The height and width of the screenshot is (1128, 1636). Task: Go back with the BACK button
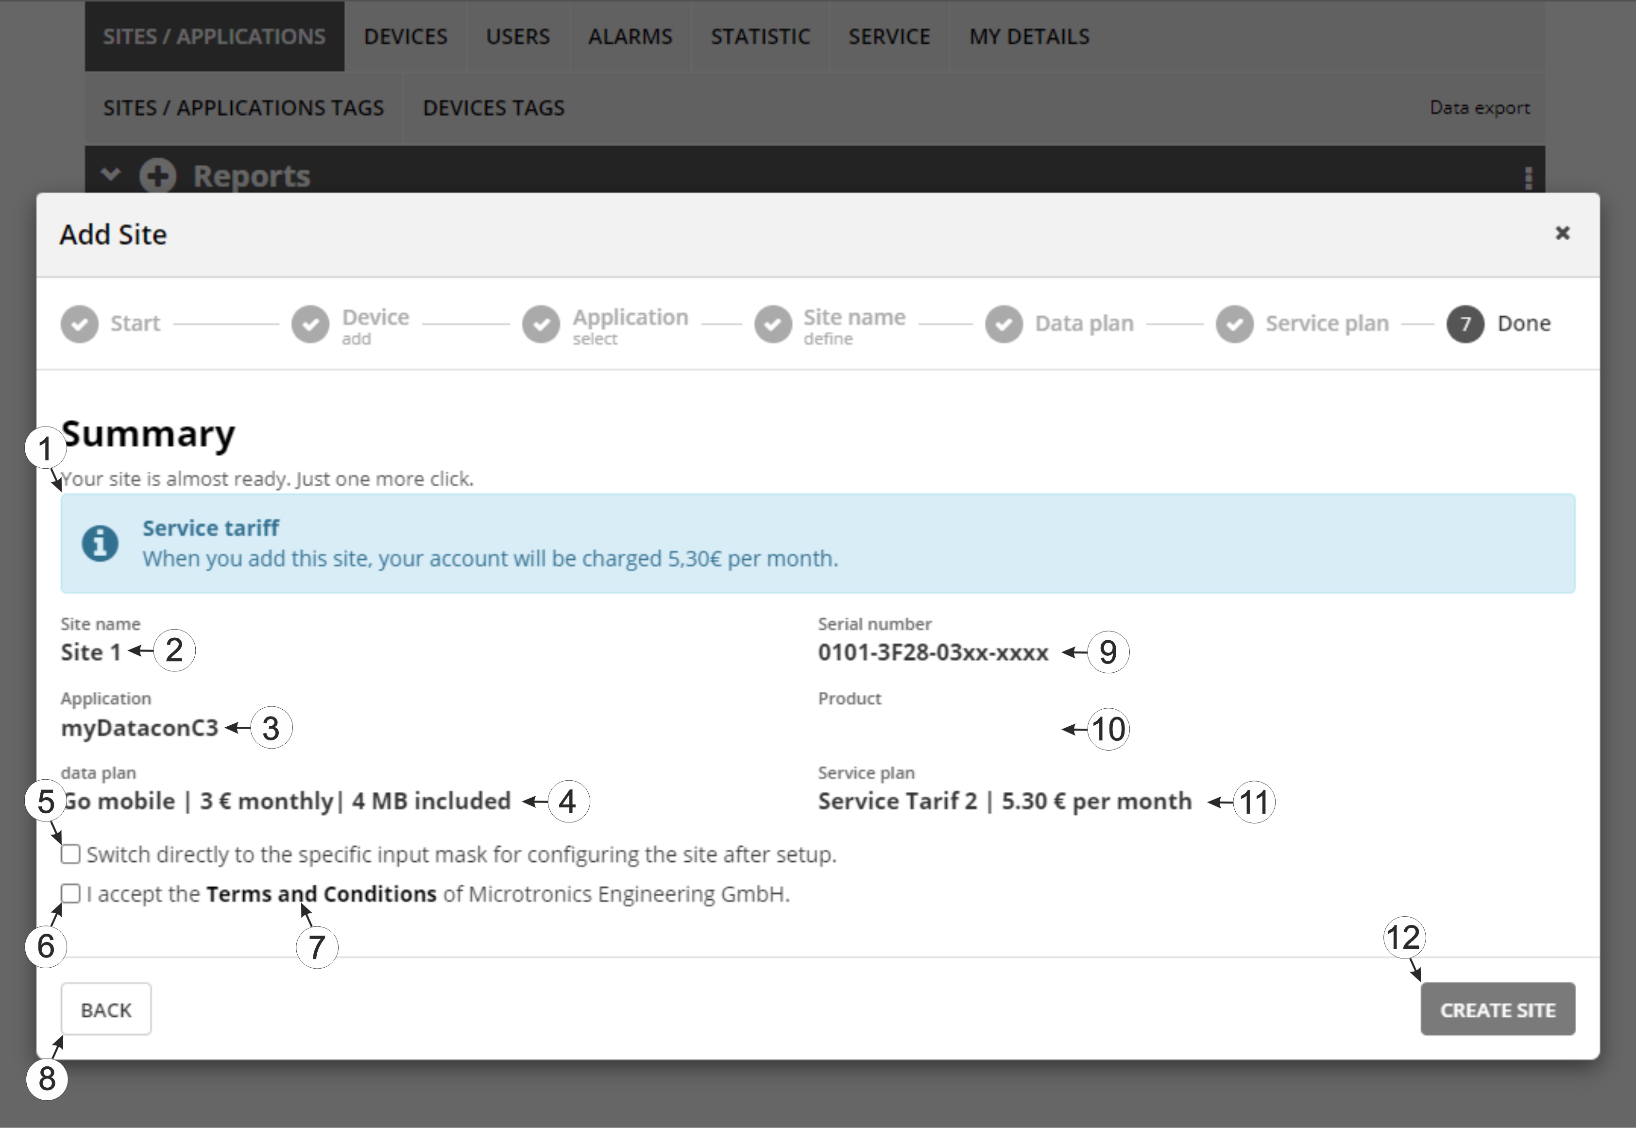[x=106, y=1009]
